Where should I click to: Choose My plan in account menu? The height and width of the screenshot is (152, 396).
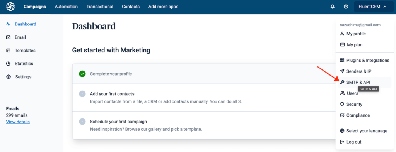(355, 45)
